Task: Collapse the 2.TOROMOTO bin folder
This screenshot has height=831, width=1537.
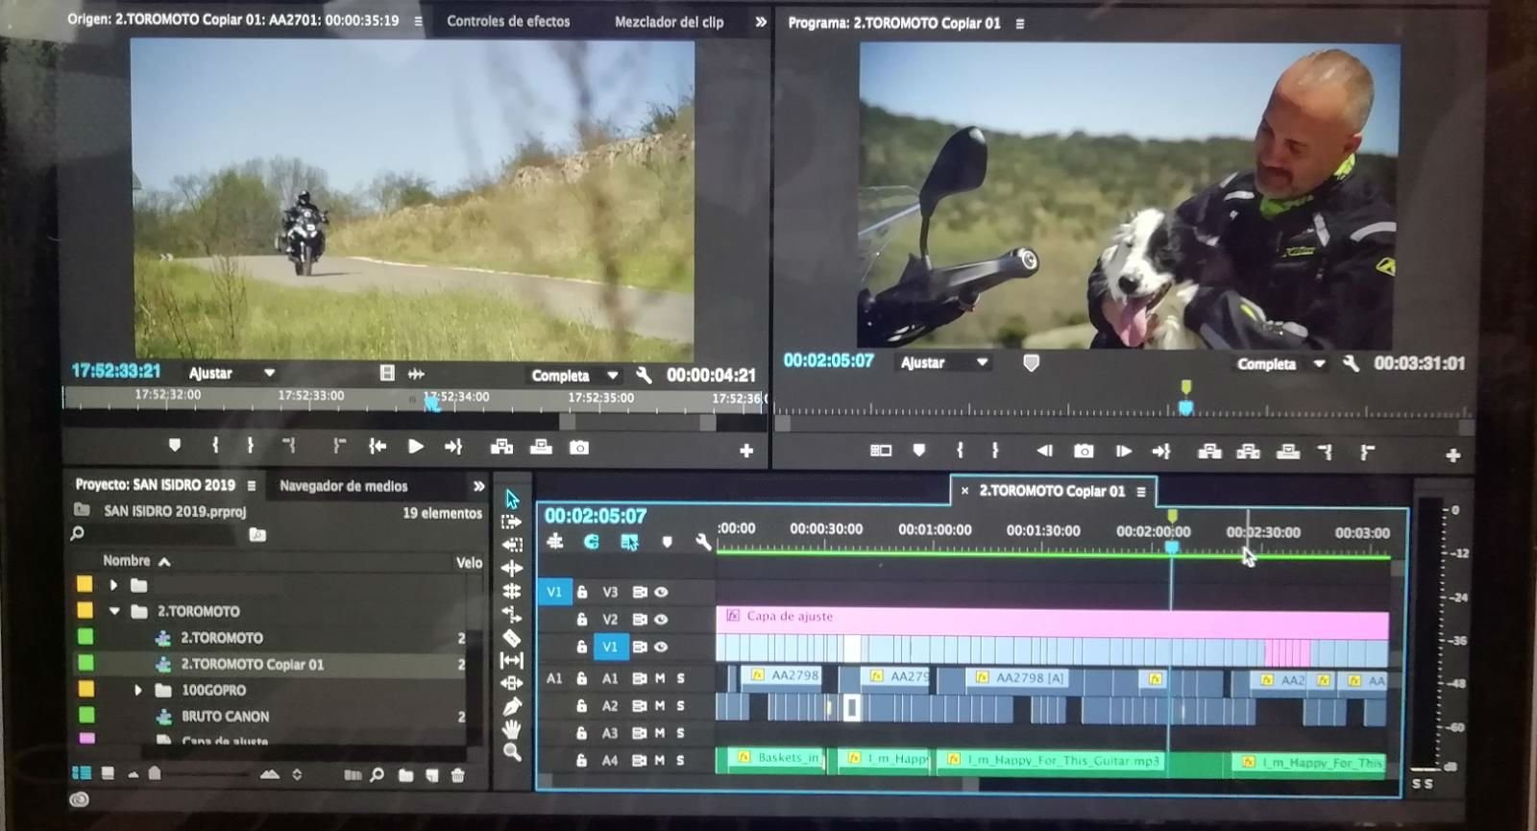Action: point(115,611)
